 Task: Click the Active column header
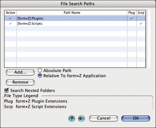tap(10, 13)
